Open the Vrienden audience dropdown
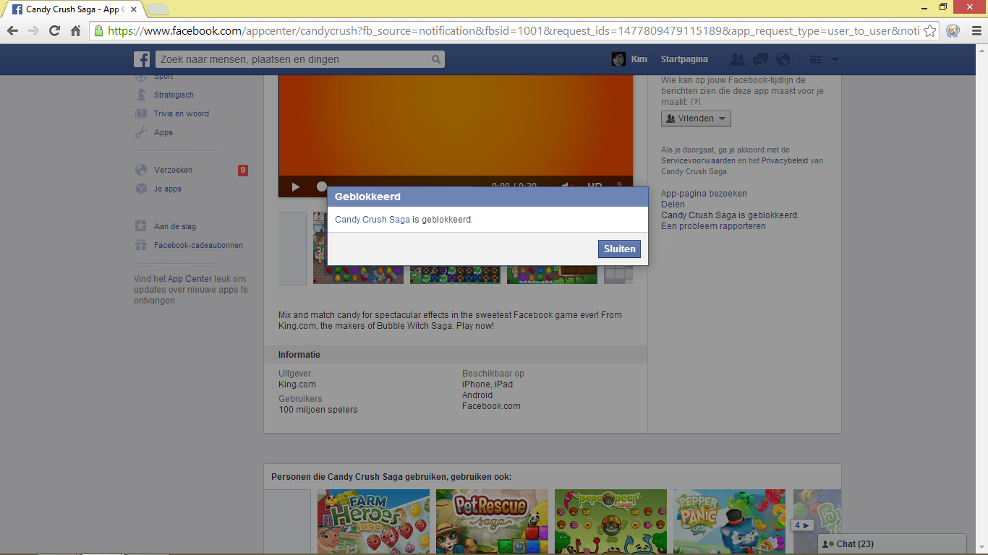The width and height of the screenshot is (988, 555). click(696, 119)
